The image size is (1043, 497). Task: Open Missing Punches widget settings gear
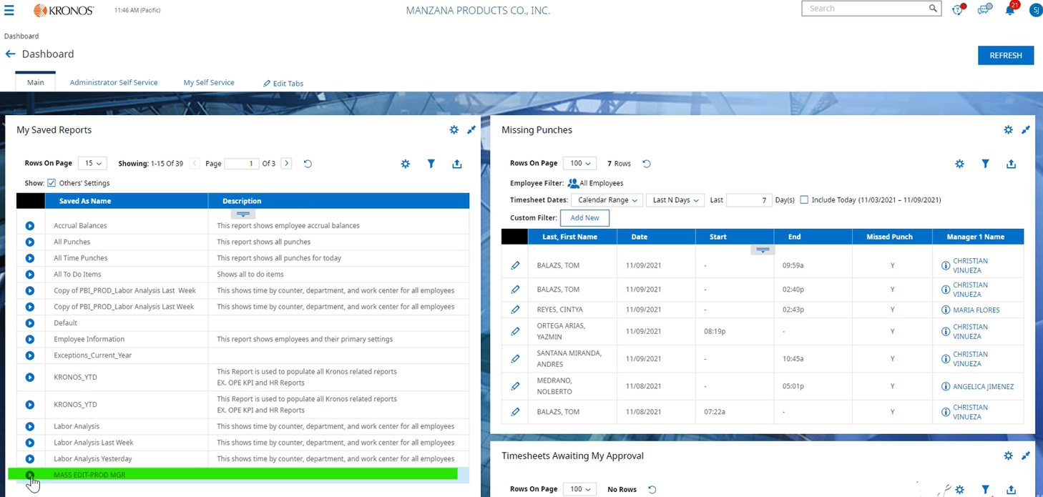[1008, 130]
